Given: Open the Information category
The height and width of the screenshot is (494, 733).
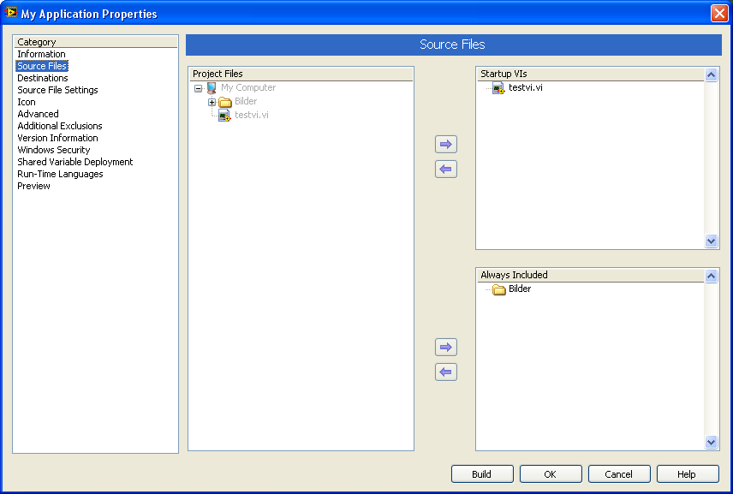Looking at the screenshot, I should 41,54.
